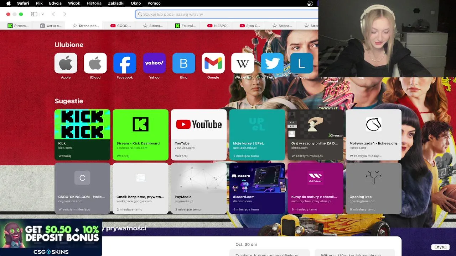Open the Kick kick.com suggestion

(x=82, y=135)
